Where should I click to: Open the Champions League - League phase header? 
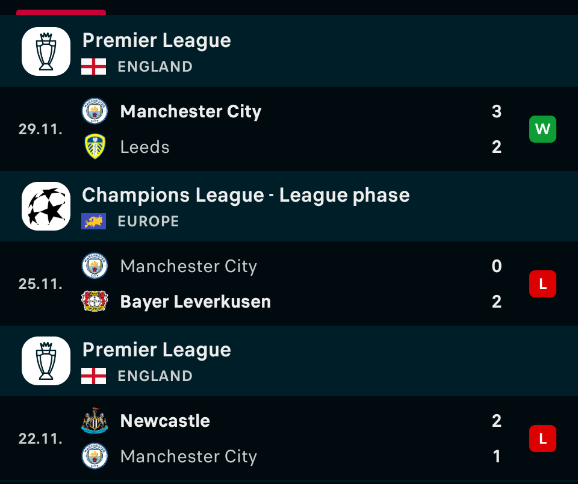coord(246,195)
